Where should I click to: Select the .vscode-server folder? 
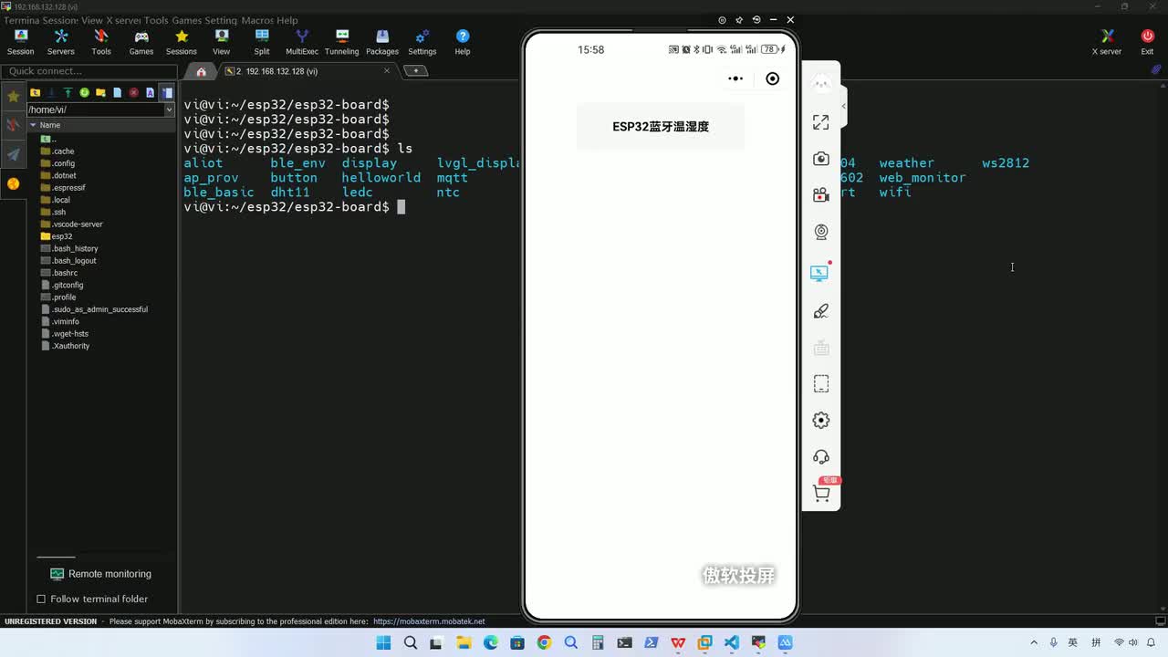coord(72,224)
